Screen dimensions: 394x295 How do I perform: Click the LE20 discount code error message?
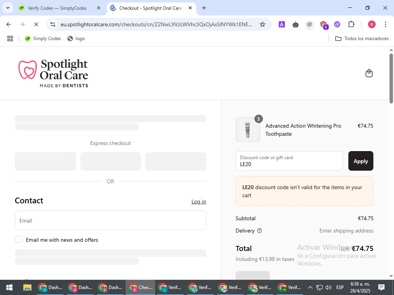tap(304, 191)
